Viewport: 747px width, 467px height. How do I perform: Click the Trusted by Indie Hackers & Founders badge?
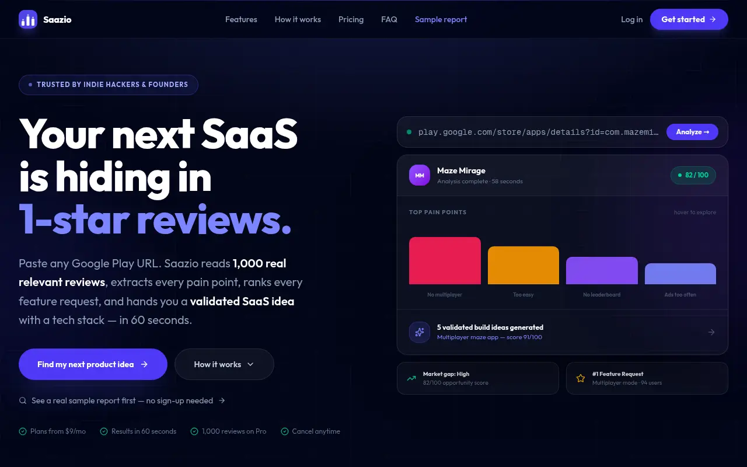click(109, 85)
